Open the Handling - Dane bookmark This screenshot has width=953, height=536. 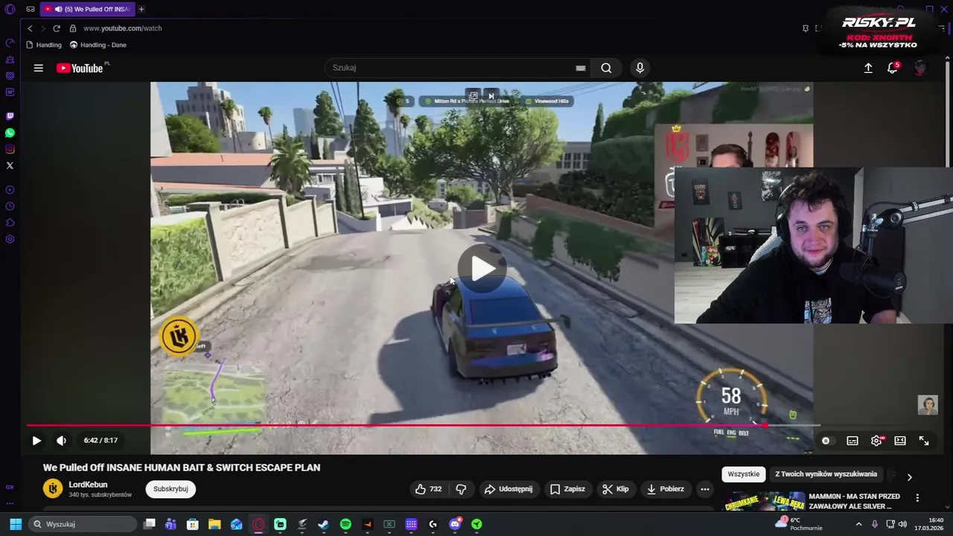point(98,45)
